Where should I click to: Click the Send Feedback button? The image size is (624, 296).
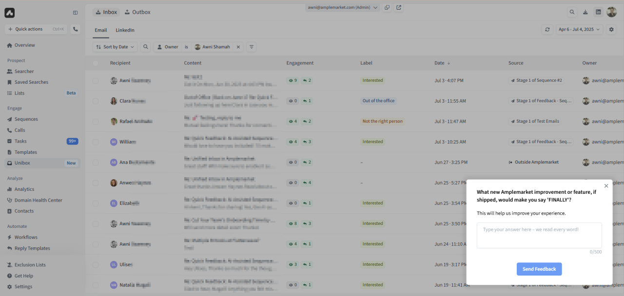point(539,269)
